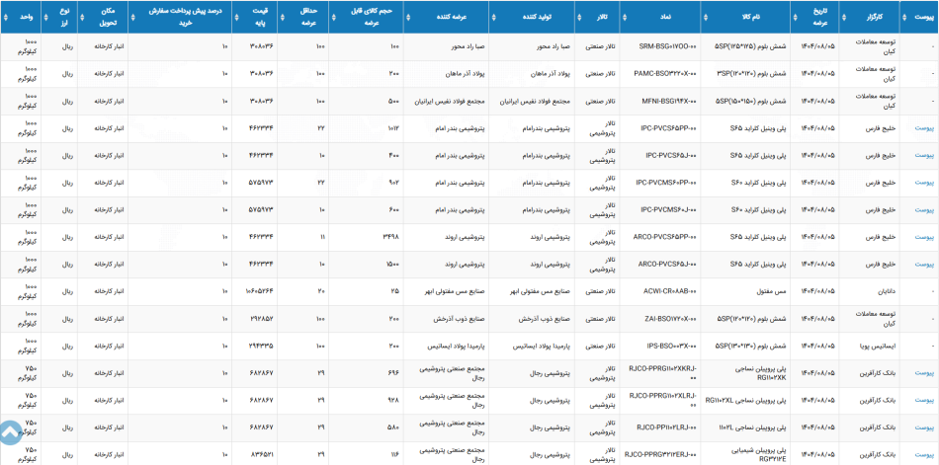Click sort arrows for حجم کالای قابل عرضه
Screen dimensions: 939x465
333,18
